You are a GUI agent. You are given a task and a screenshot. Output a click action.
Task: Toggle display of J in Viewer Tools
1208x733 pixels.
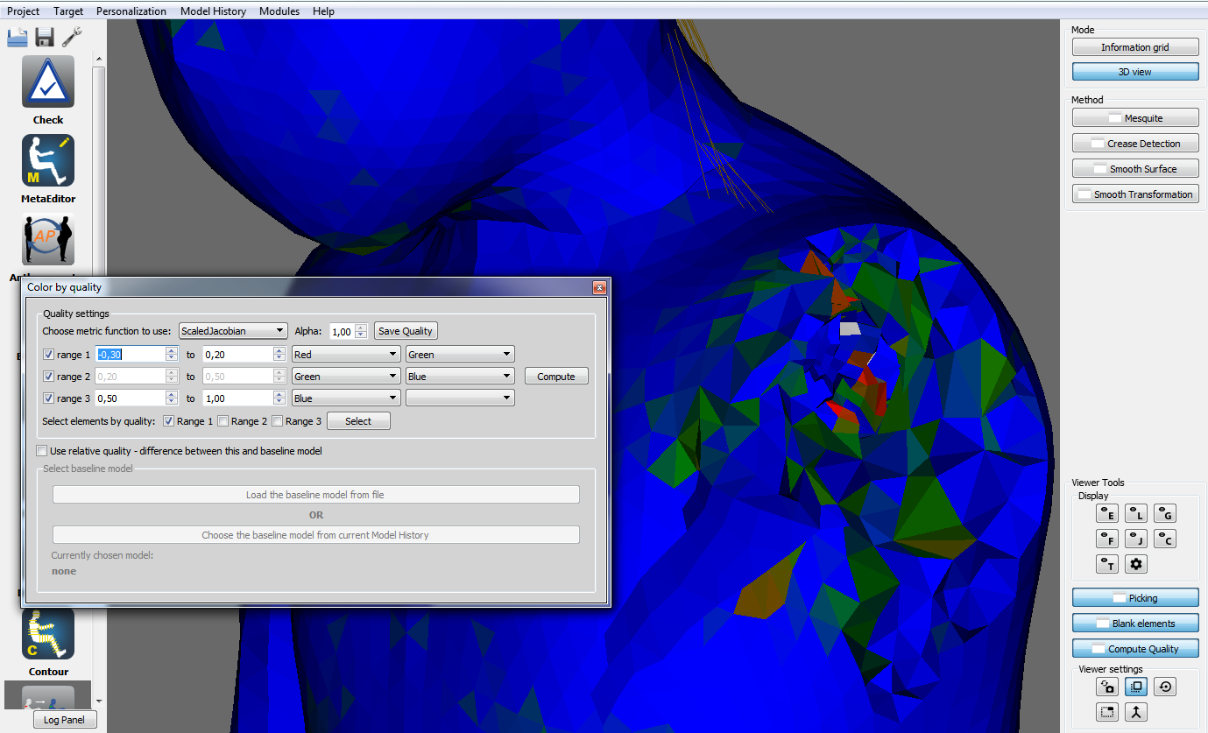pyautogui.click(x=1136, y=539)
